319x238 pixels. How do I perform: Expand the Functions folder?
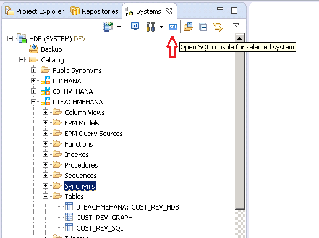click(45, 143)
